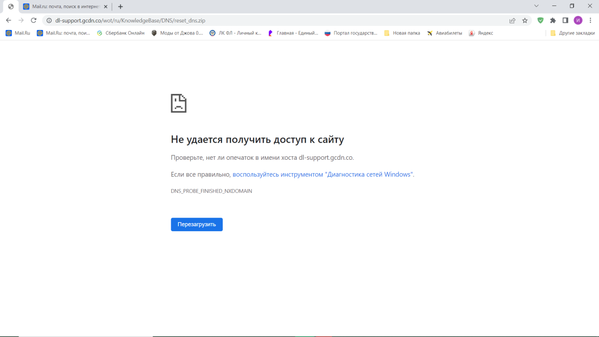Restore down the browser window

pyautogui.click(x=572, y=6)
